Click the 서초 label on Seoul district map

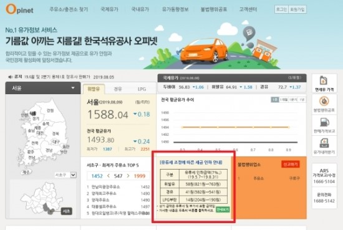(x=66, y=211)
